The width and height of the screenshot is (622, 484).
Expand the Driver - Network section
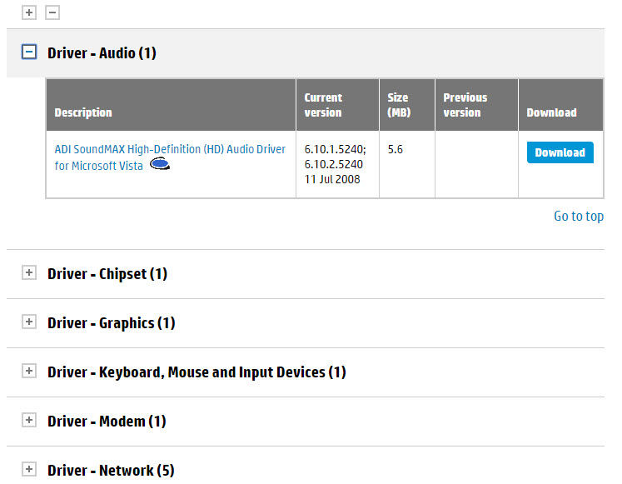29,469
